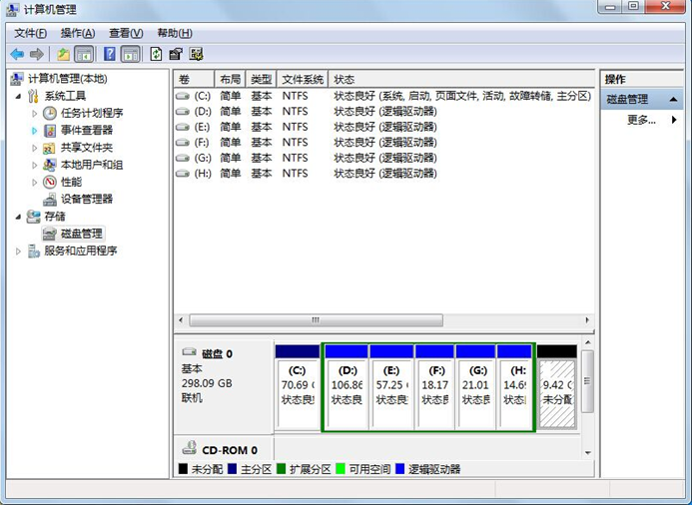Select the 9.42 GB 未分配 unallocated block
The width and height of the screenshot is (692, 507).
pyautogui.click(x=557, y=386)
